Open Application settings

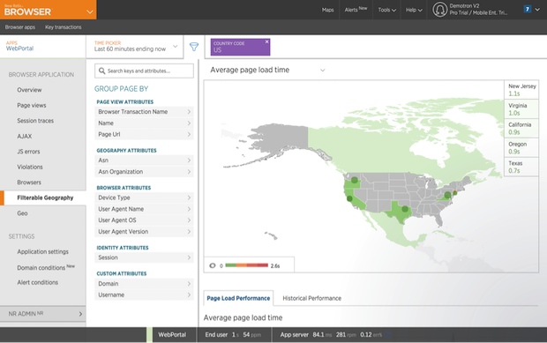click(x=42, y=251)
